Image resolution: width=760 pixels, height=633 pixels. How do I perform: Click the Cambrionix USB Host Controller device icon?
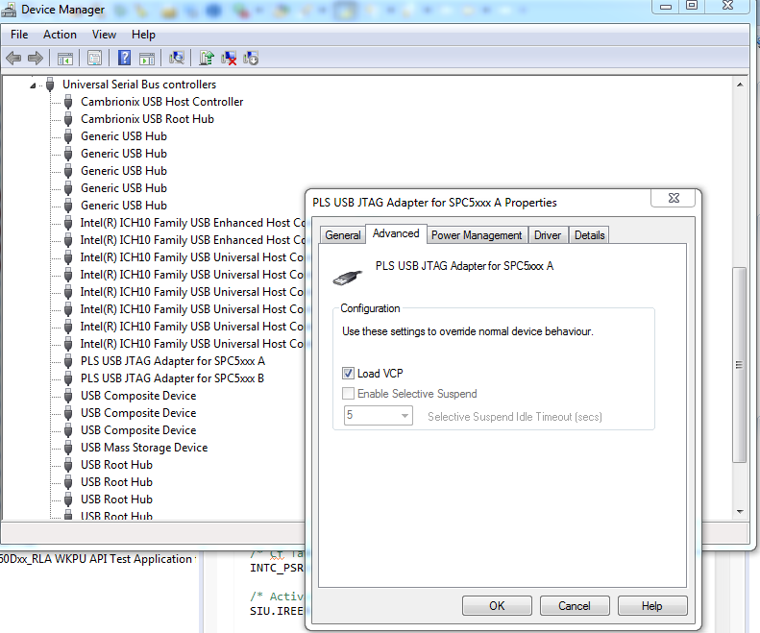pos(68,102)
